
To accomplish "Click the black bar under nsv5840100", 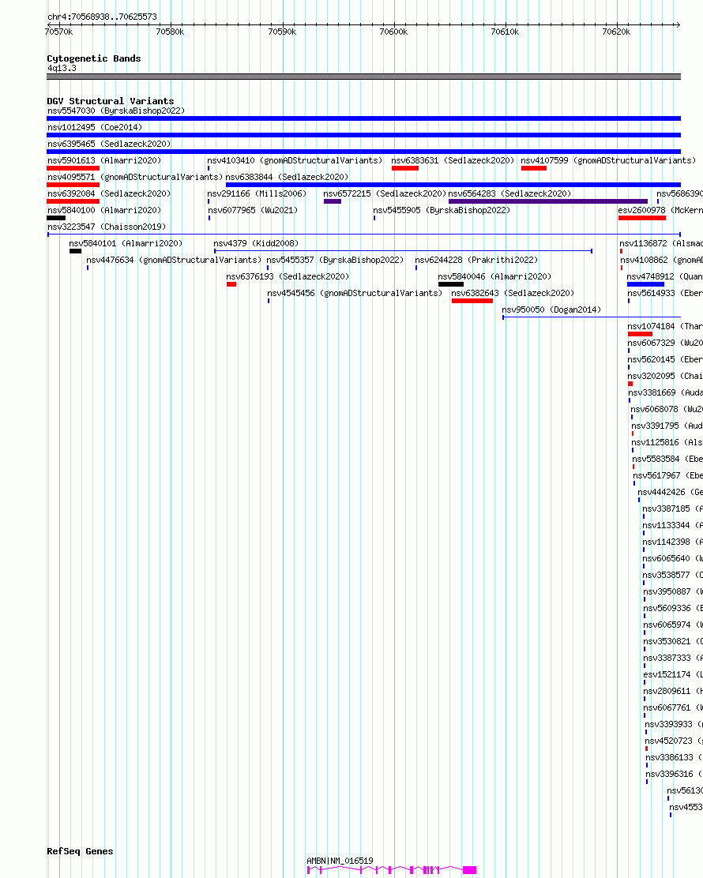I will click(56, 218).
